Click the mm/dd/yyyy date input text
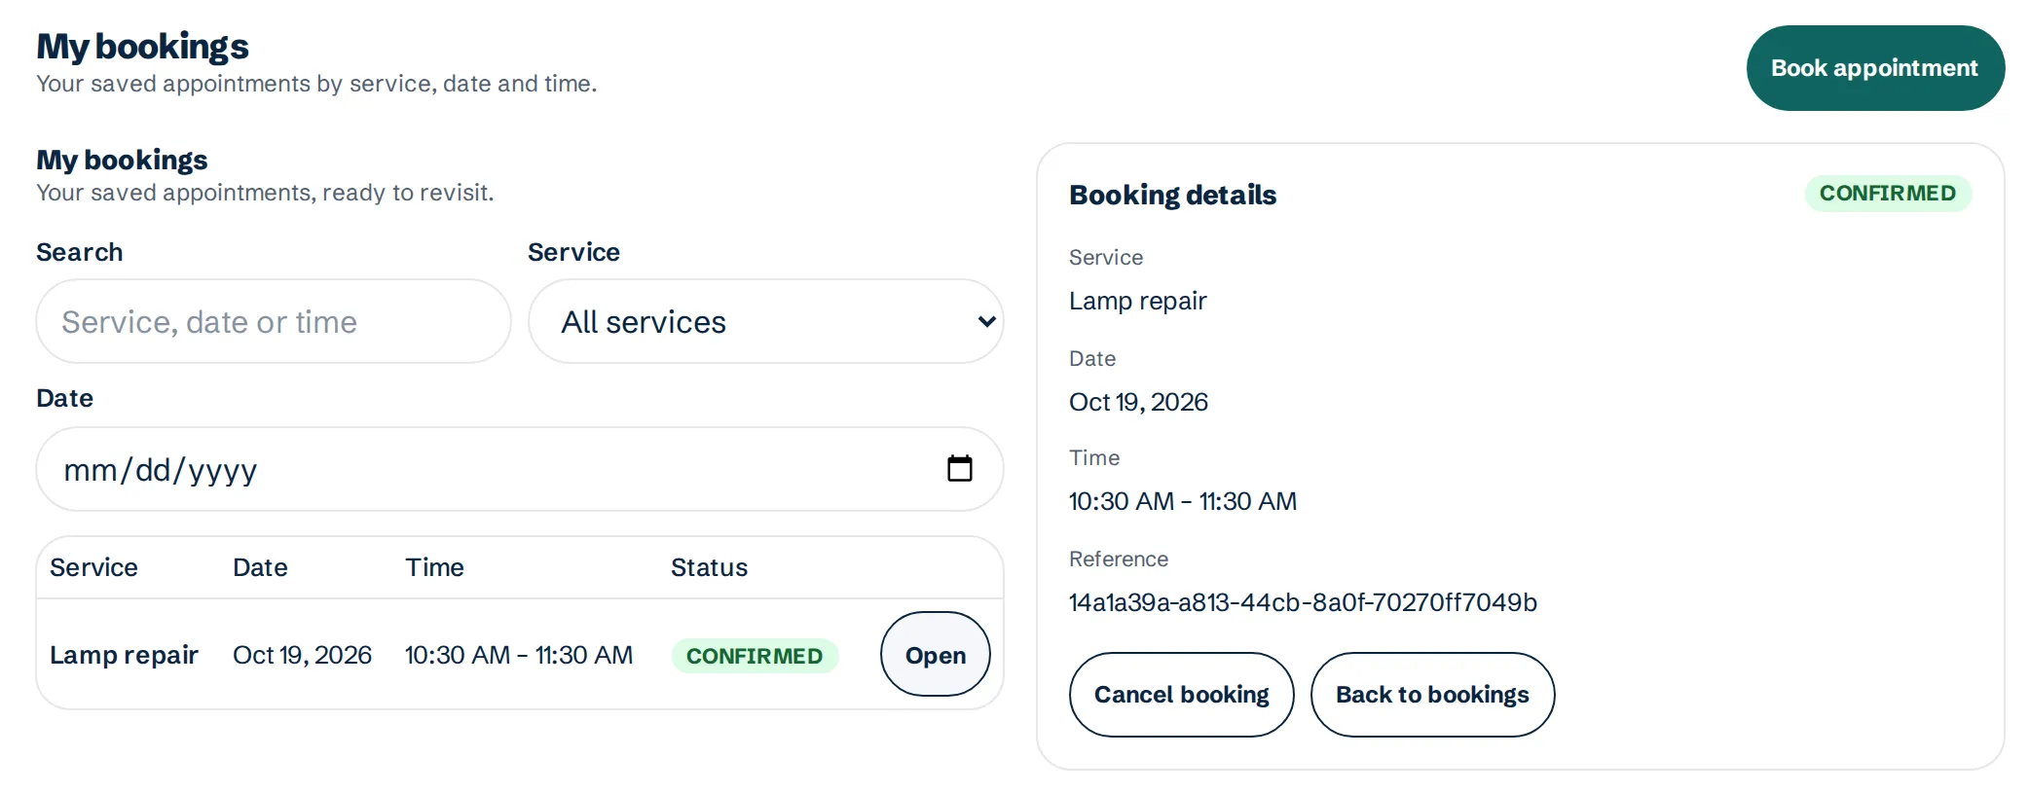Viewport: 2029px width, 794px height. (161, 470)
